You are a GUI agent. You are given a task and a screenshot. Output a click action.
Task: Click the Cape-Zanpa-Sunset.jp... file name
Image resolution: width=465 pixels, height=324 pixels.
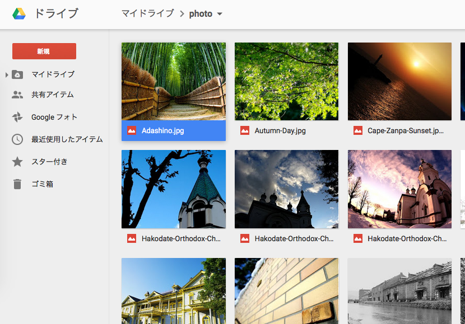click(406, 130)
